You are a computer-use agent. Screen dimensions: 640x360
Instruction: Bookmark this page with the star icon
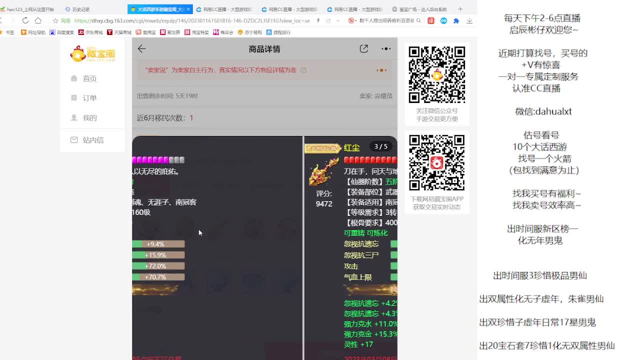point(55,20)
